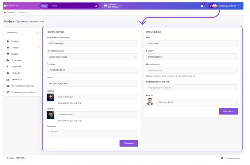Click the avatar photo thumbnail

150,102
